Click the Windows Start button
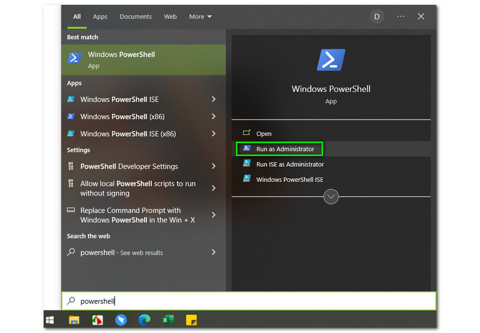480x333 pixels. (x=50, y=320)
